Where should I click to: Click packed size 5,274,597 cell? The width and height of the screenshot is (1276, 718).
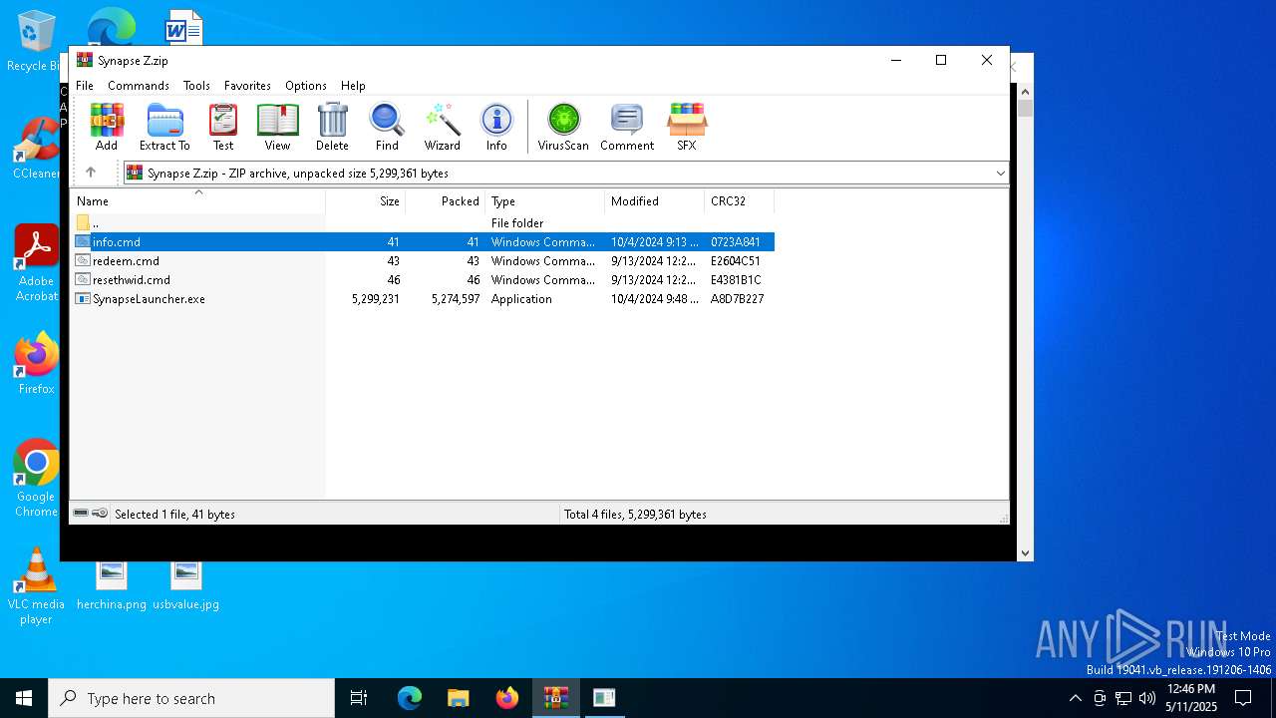click(456, 299)
